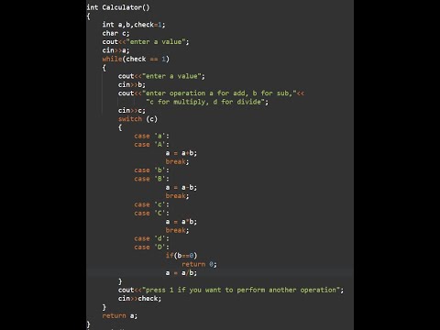
Task: Click the uppercase case 'D': label
Action: tap(151, 247)
